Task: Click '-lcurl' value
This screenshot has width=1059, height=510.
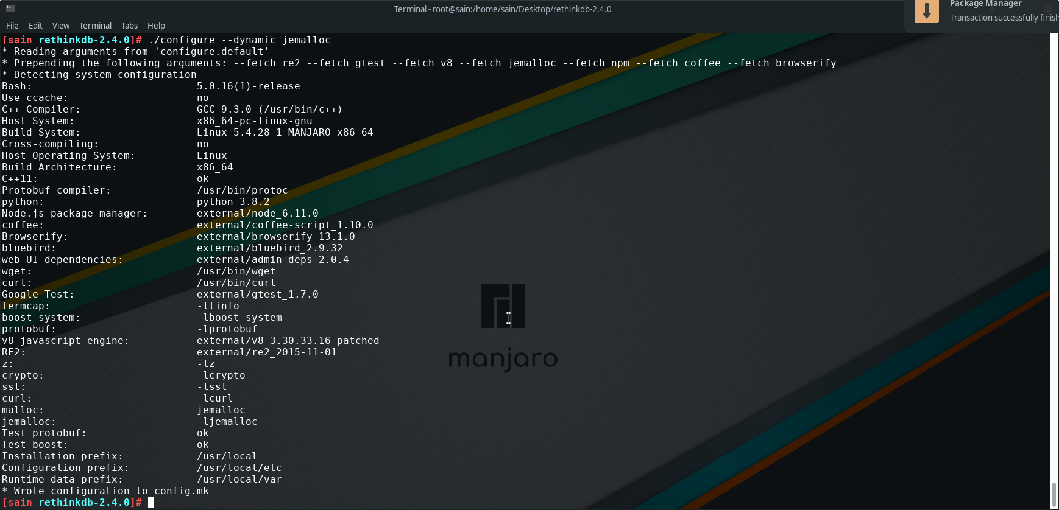Action: tap(214, 399)
